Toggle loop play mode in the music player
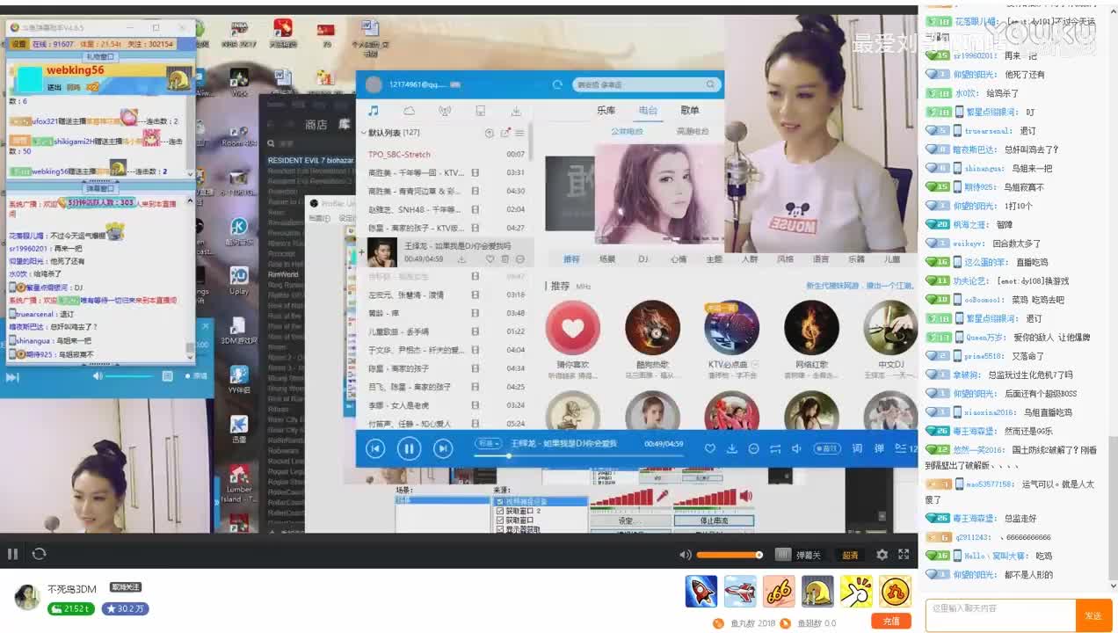The image size is (1118, 633). 775,448
